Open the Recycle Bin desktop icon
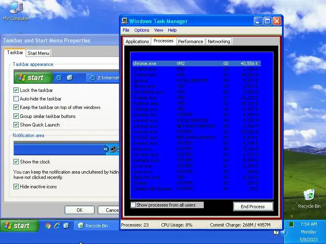 click(x=309, y=198)
